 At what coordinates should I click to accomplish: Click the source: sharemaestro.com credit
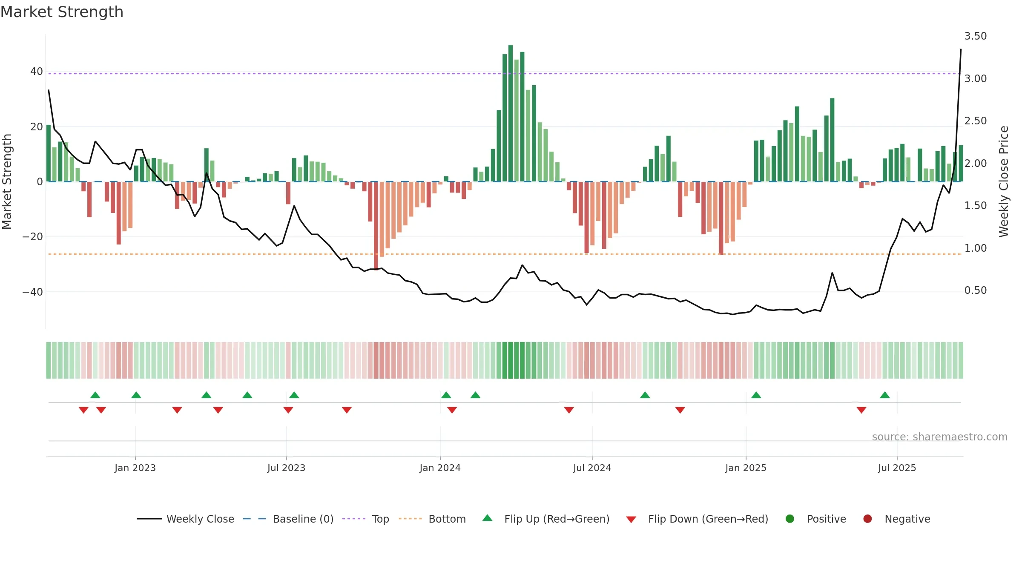(x=940, y=437)
